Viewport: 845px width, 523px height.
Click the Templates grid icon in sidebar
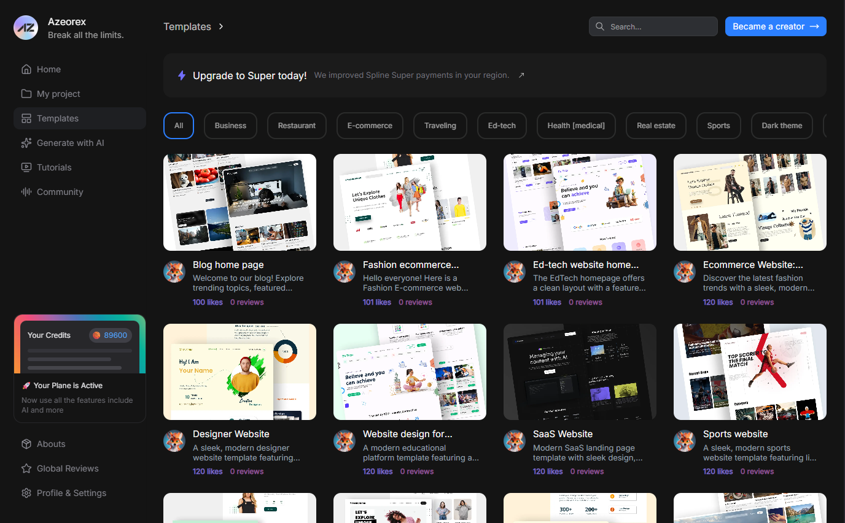point(26,118)
